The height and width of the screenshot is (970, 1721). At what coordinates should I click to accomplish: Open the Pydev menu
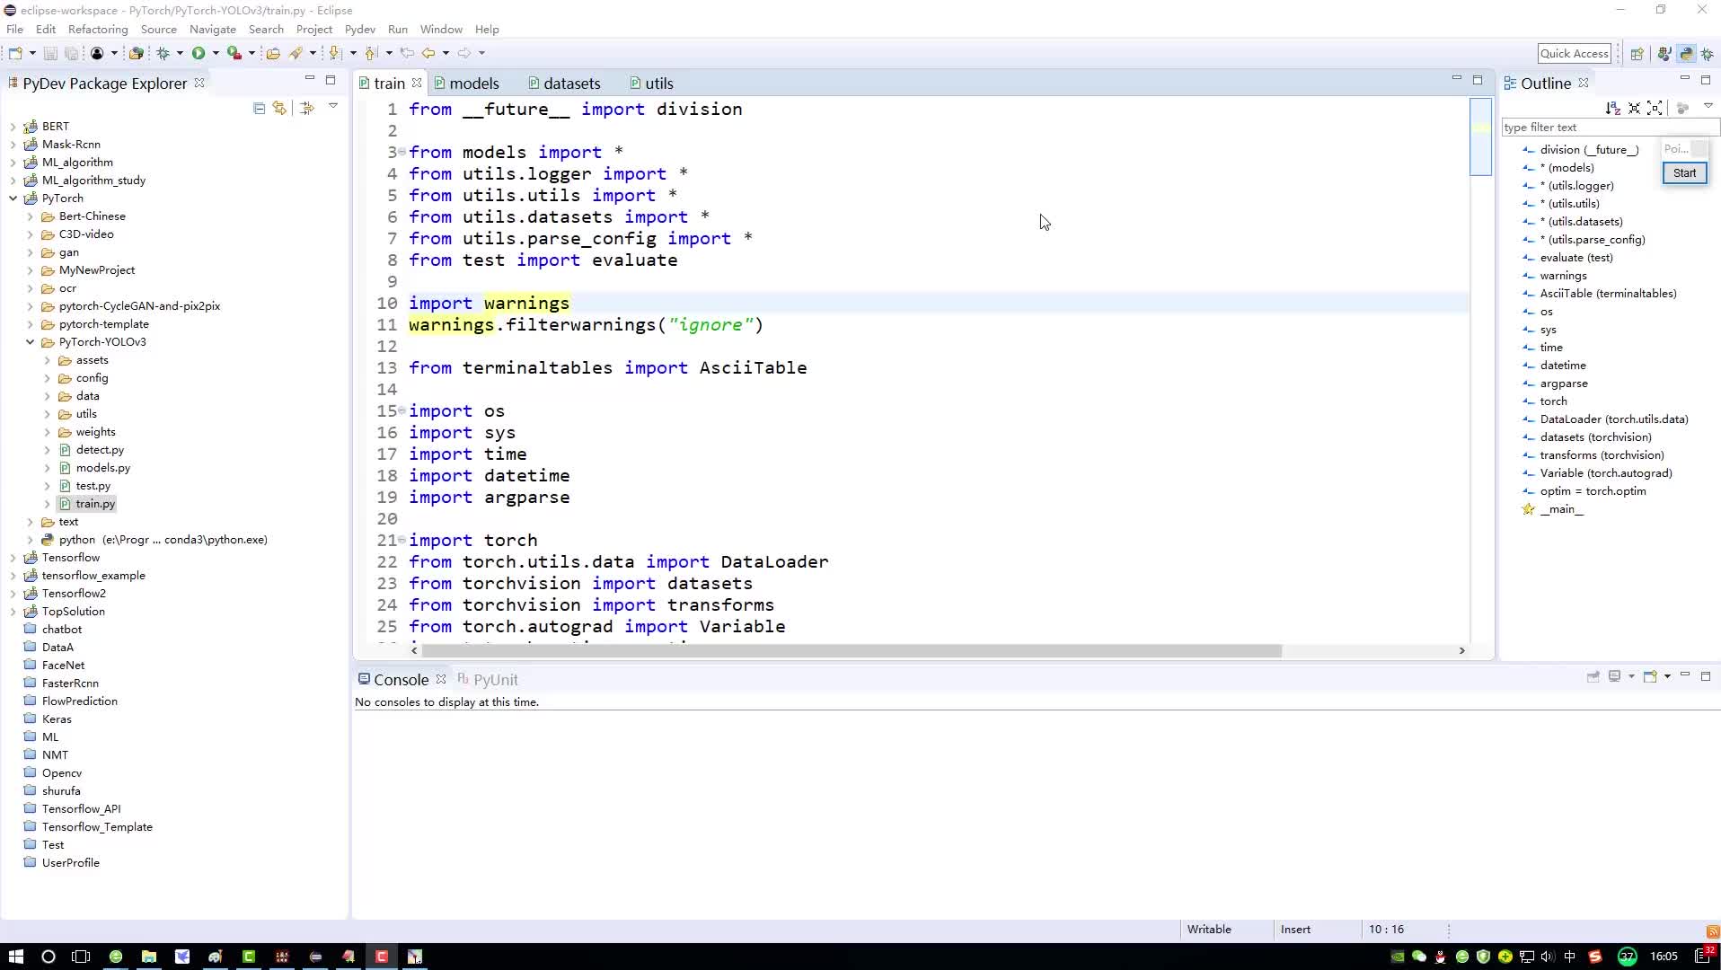pyautogui.click(x=359, y=30)
